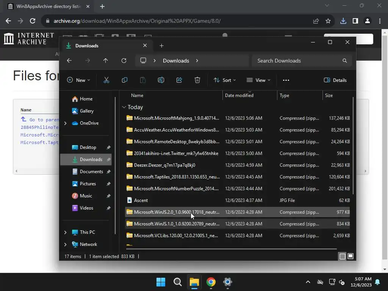Refresh the Downloads folder
This screenshot has height=291, width=388.
(x=124, y=61)
